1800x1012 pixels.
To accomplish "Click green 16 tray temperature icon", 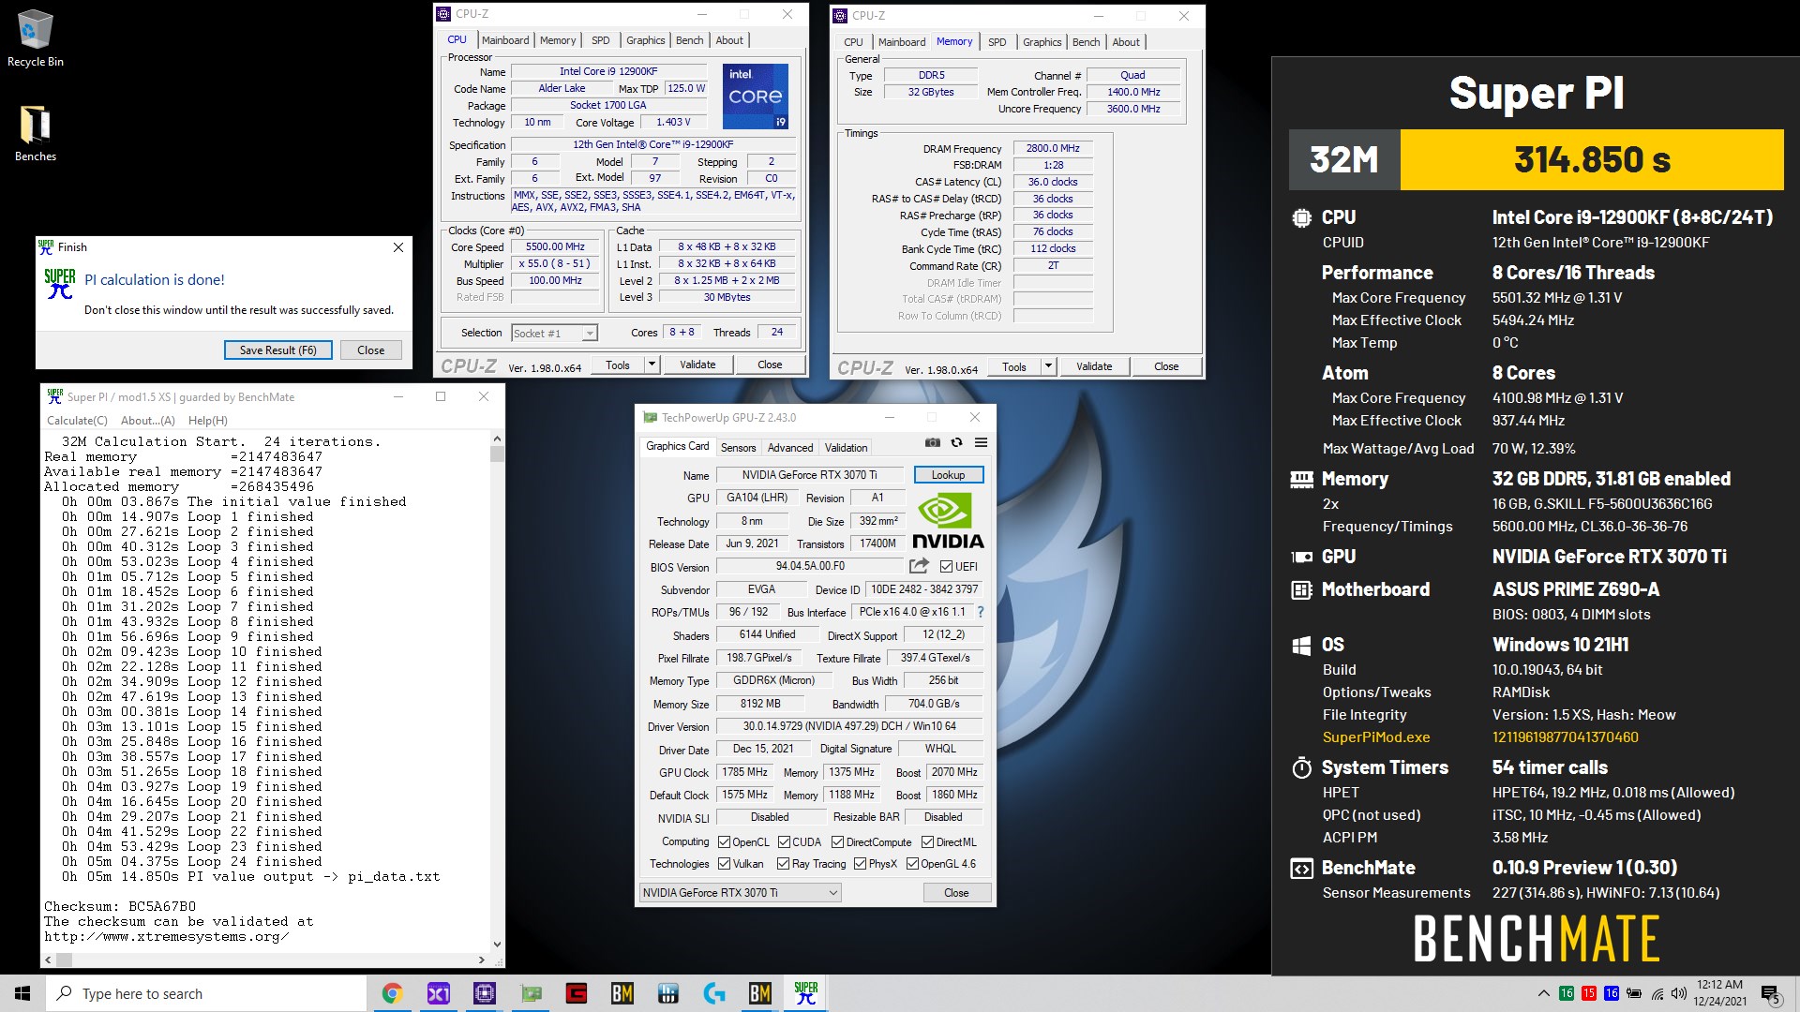I will [1567, 993].
